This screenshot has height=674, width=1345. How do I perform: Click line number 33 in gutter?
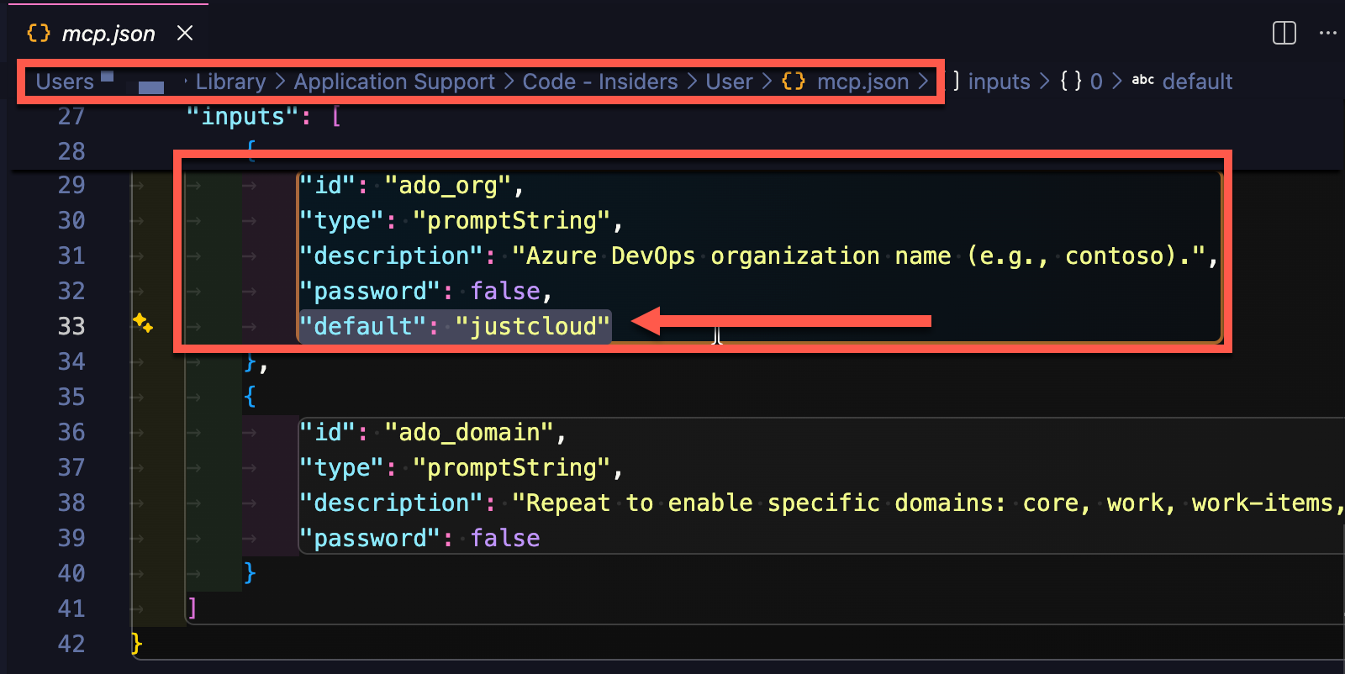[x=71, y=326]
